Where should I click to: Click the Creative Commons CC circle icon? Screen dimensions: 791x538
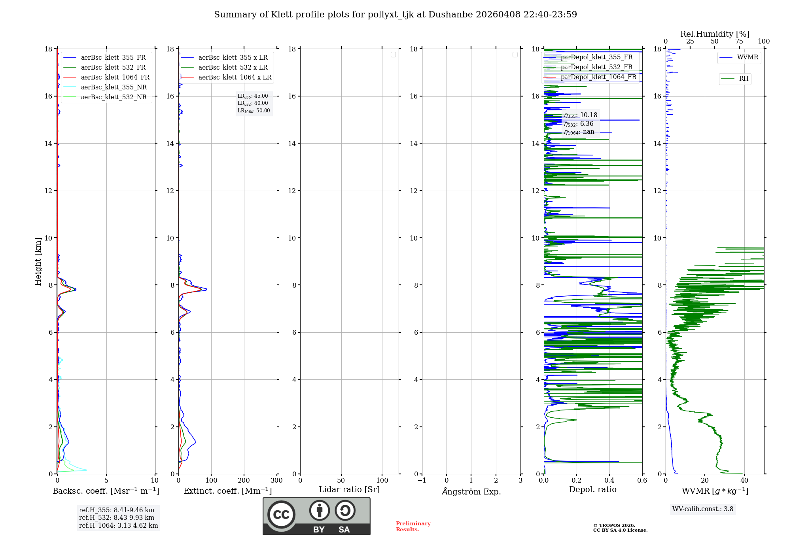281,515
